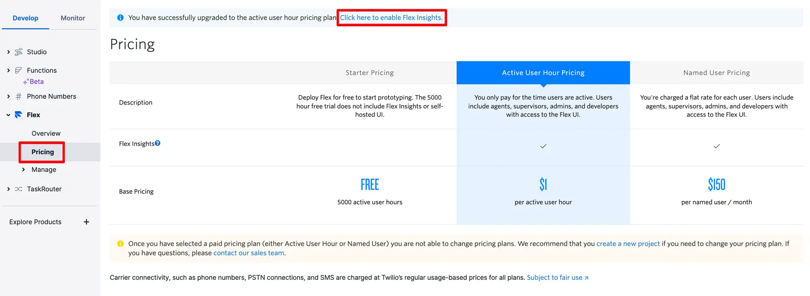Image resolution: width=810 pixels, height=296 pixels.
Task: Click the yellow warning icon in notice
Action: pos(120,243)
